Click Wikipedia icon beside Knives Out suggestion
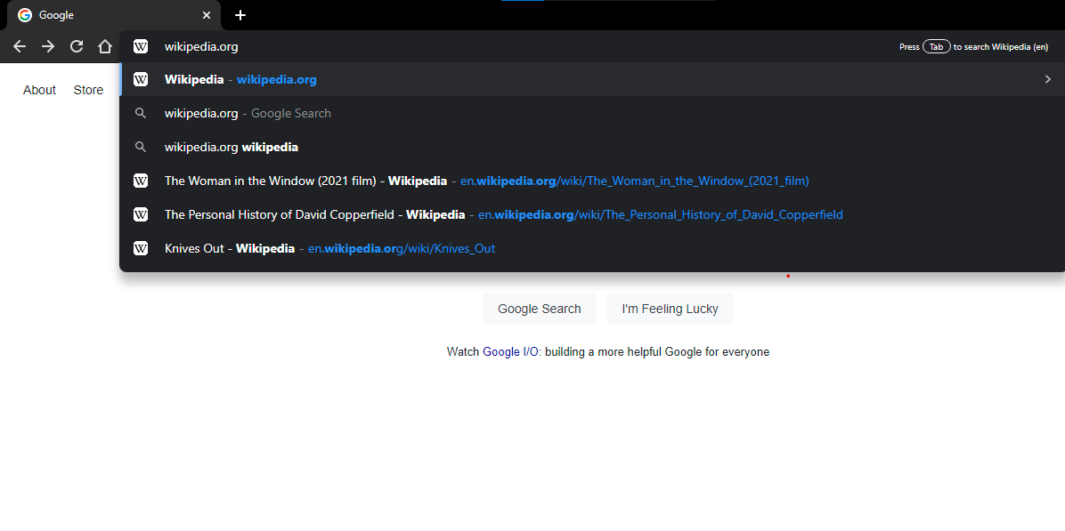The height and width of the screenshot is (531, 1065). coord(141,248)
